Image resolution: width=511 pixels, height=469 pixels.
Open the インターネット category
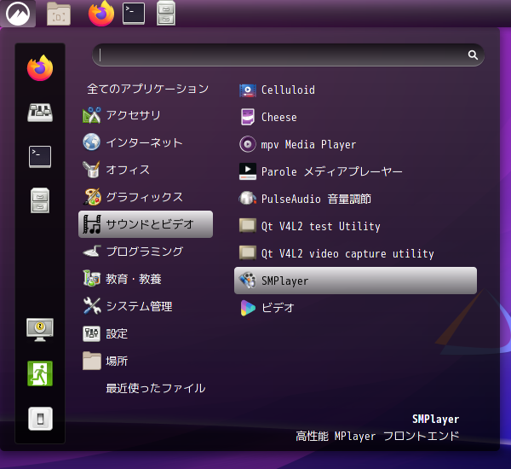click(x=146, y=142)
